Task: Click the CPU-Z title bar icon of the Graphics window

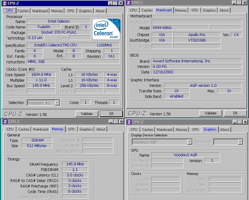Action: 129,122
